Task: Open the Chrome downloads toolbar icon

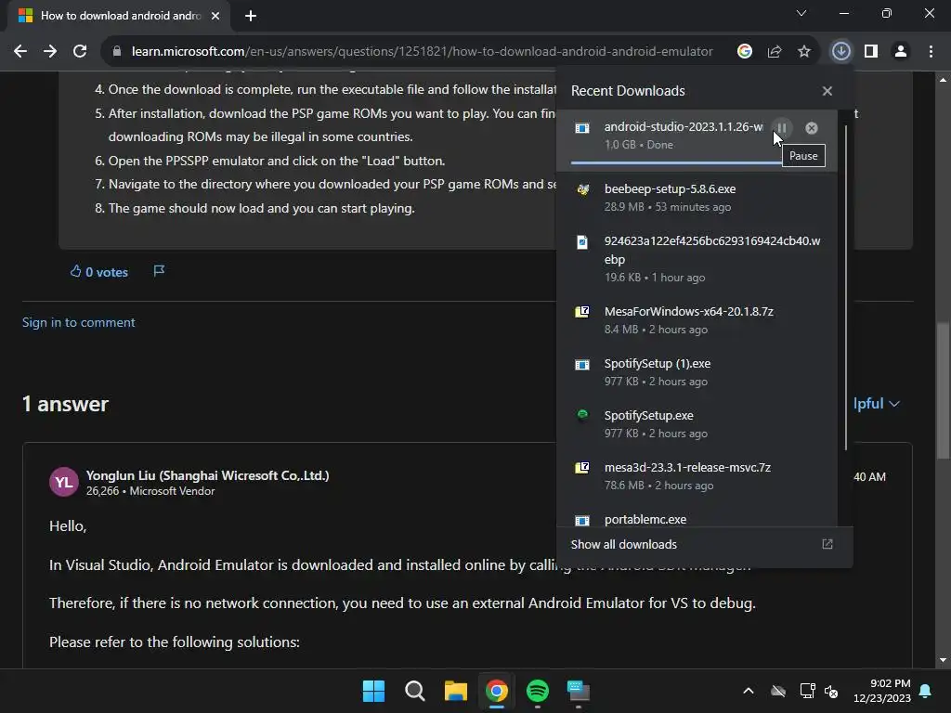Action: (x=841, y=52)
